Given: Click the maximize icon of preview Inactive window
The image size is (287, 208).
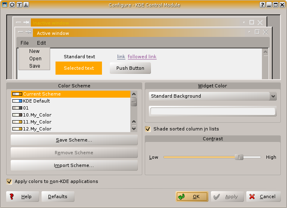Looking at the screenshot, I should point(252,22).
